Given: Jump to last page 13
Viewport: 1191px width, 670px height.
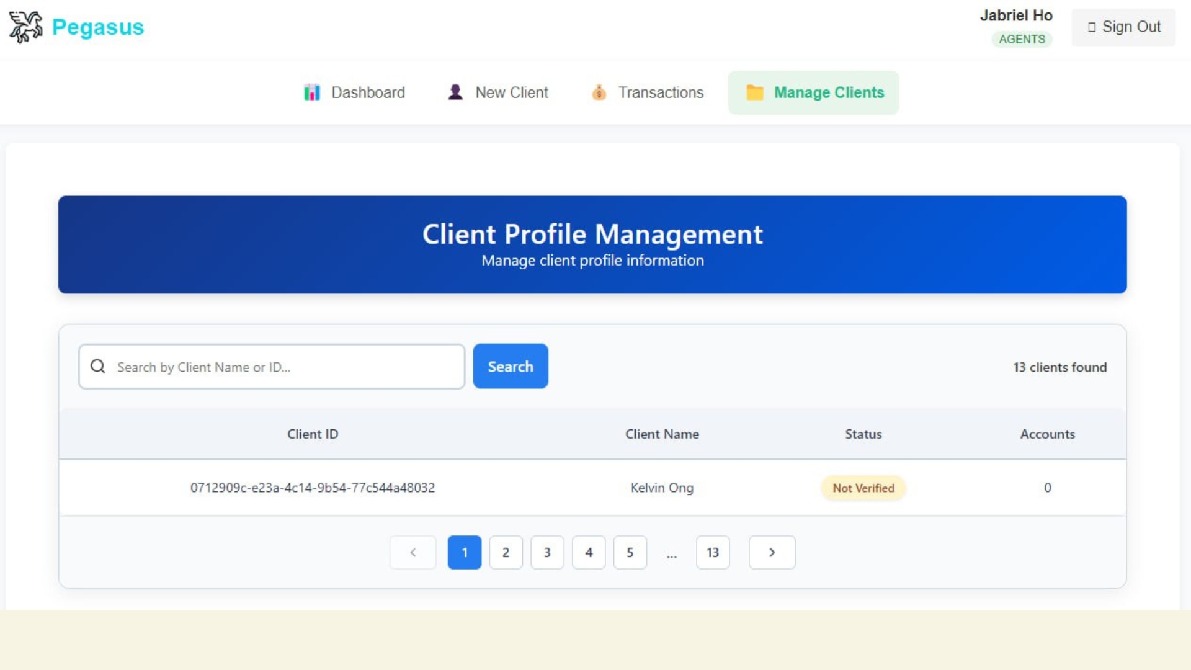Looking at the screenshot, I should coord(713,552).
